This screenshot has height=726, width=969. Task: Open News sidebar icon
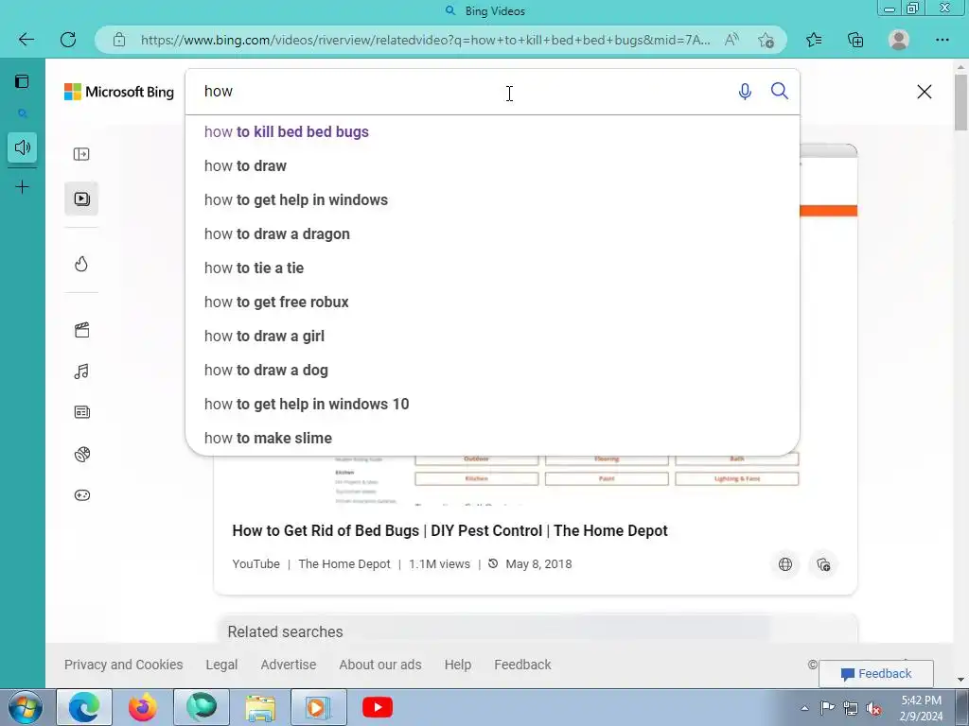pos(81,412)
